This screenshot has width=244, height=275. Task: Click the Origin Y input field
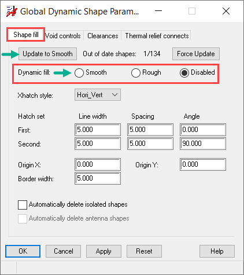point(203,164)
